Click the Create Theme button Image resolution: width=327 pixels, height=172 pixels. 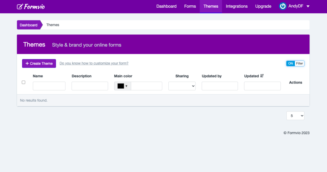39,63
